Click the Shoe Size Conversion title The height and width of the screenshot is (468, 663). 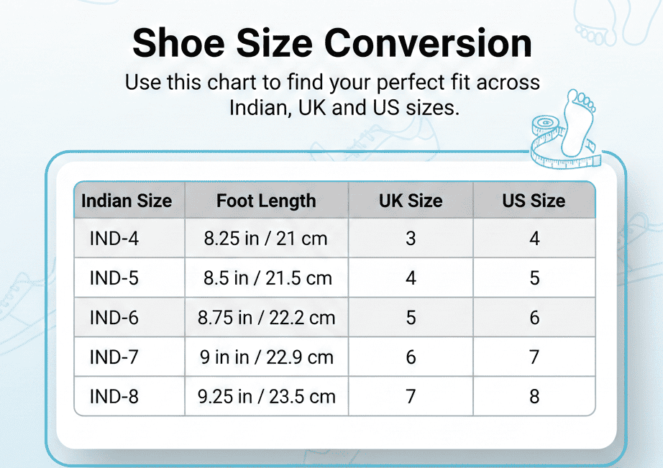click(x=332, y=42)
